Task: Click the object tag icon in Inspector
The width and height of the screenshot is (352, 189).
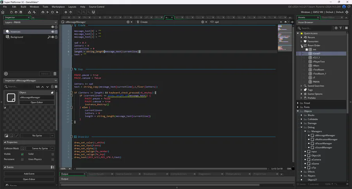Action: click(52, 92)
